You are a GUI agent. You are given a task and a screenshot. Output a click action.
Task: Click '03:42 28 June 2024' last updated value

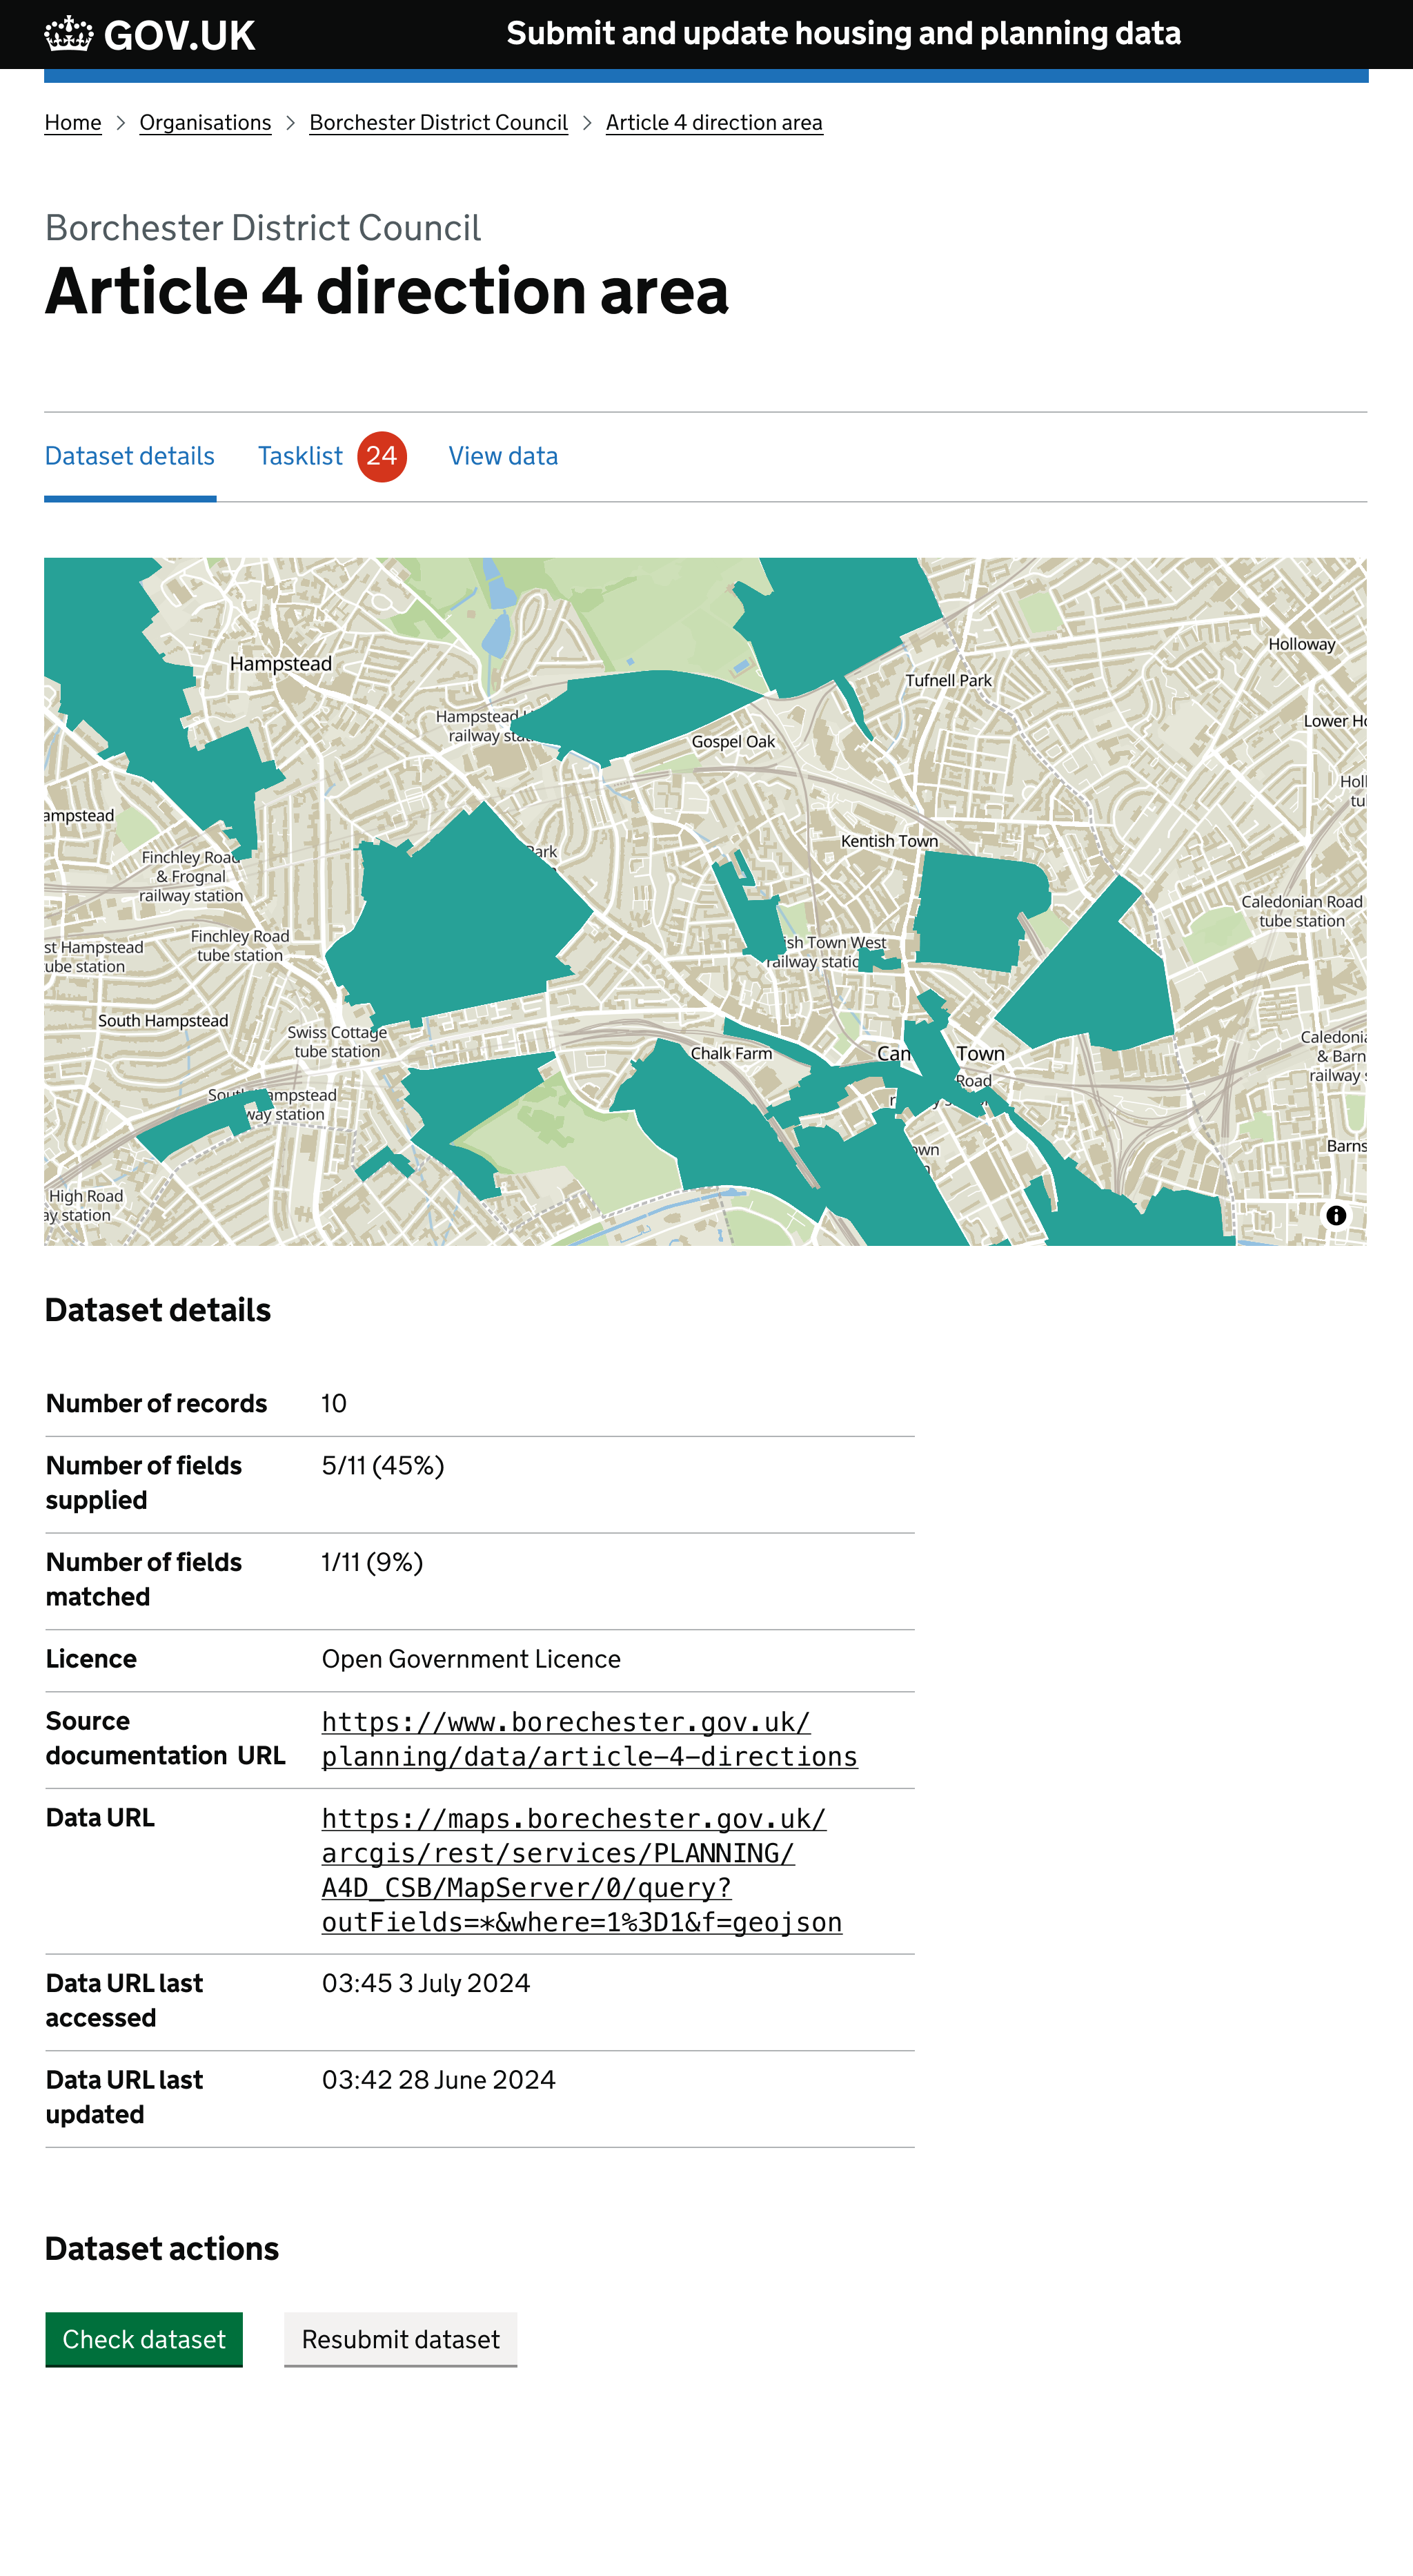coord(439,2080)
